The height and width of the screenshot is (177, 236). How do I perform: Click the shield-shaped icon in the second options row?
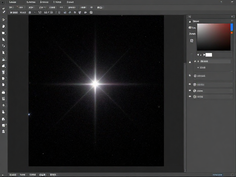[80, 13]
